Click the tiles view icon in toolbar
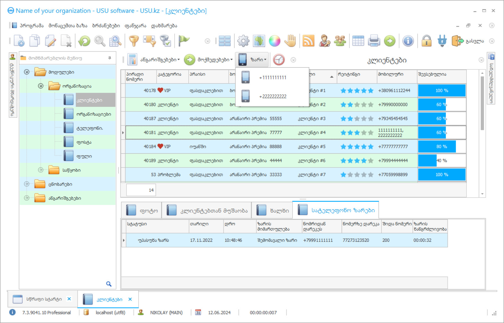 (225, 41)
